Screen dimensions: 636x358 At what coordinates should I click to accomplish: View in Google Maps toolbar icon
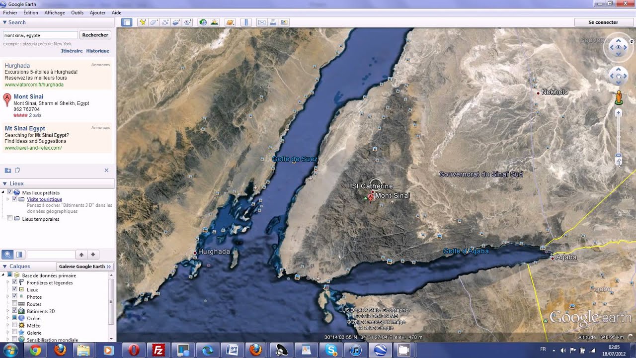pos(284,22)
